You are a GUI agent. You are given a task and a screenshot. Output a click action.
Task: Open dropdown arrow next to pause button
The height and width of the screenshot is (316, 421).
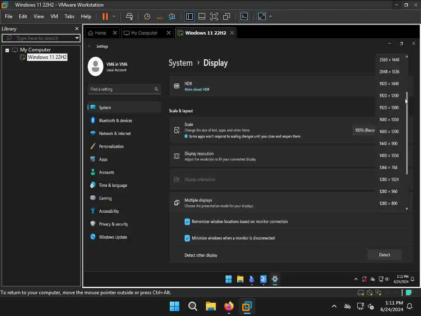click(x=114, y=16)
